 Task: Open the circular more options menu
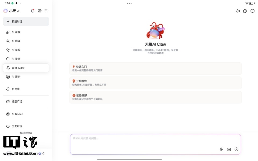(x=252, y=11)
